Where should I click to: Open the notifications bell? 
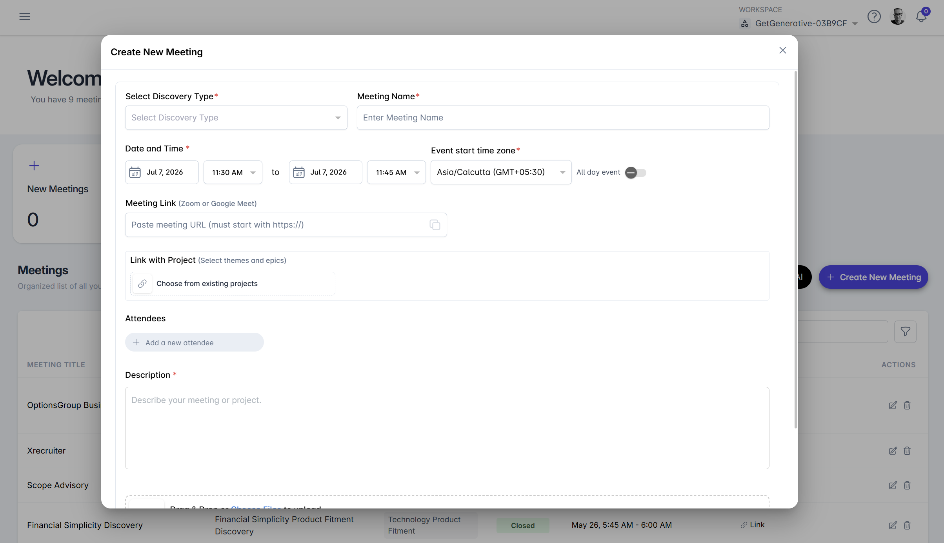(921, 16)
